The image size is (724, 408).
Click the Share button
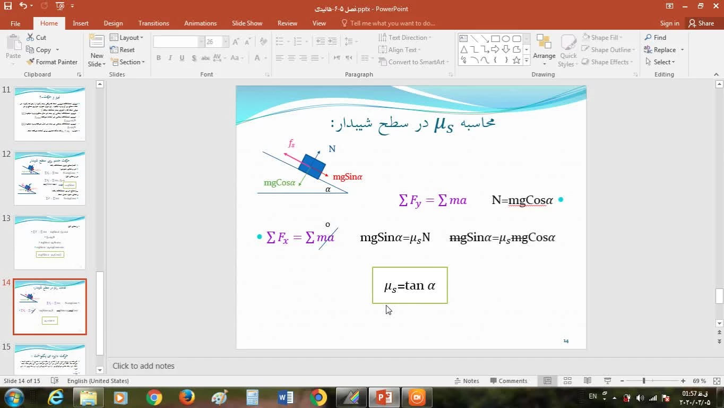tap(701, 23)
